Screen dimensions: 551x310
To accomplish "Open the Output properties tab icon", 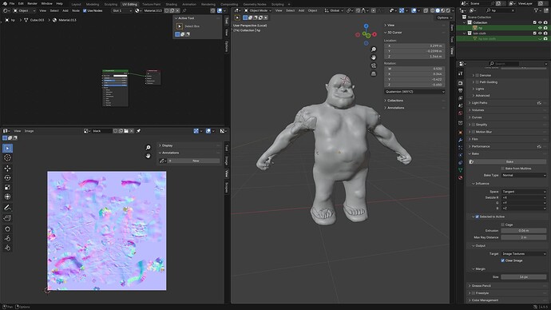I will [x=460, y=90].
